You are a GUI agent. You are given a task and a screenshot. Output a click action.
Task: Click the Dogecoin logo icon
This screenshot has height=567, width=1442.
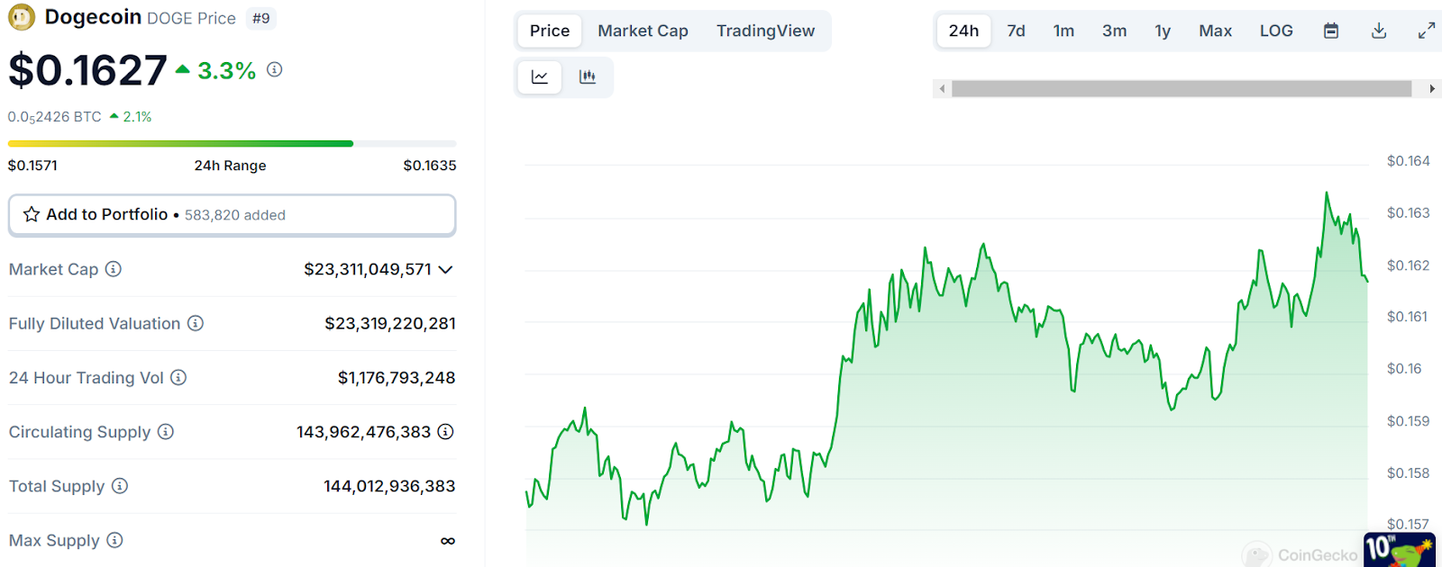(x=22, y=17)
